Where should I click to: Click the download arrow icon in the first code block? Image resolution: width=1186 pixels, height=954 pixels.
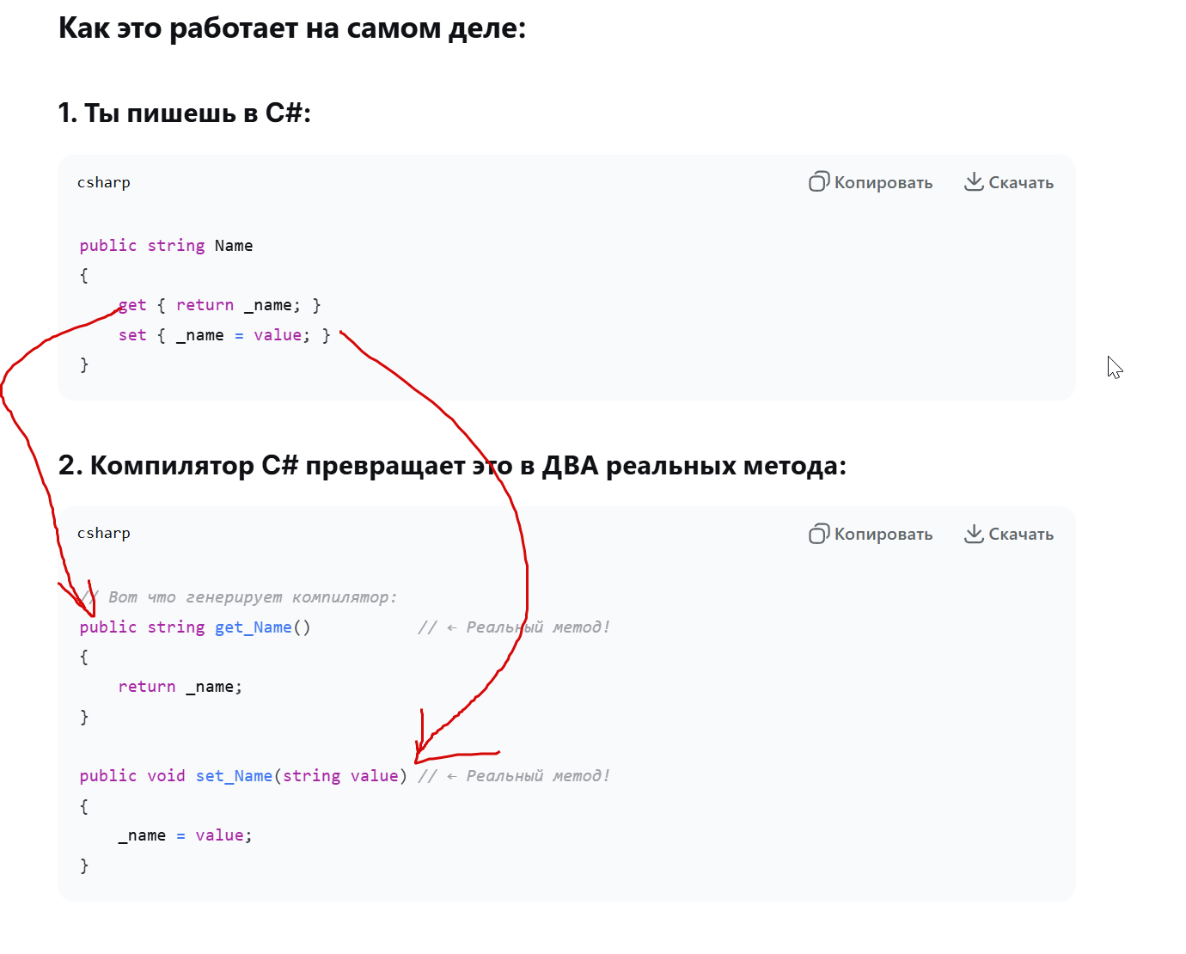point(973,181)
